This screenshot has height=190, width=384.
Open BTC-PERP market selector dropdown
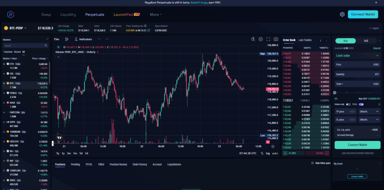[15, 28]
